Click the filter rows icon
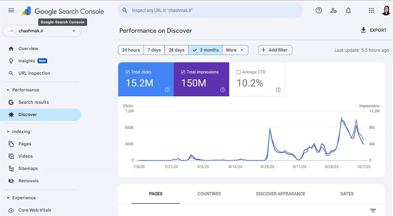This screenshot has height=216, width=393. (x=373, y=211)
